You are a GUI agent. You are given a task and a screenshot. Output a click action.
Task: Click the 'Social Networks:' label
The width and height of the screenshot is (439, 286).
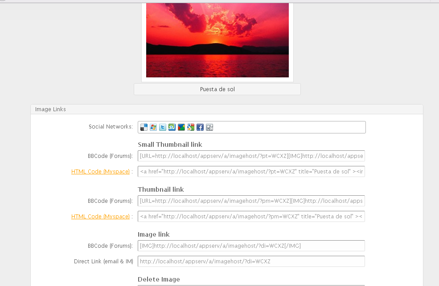111,126
